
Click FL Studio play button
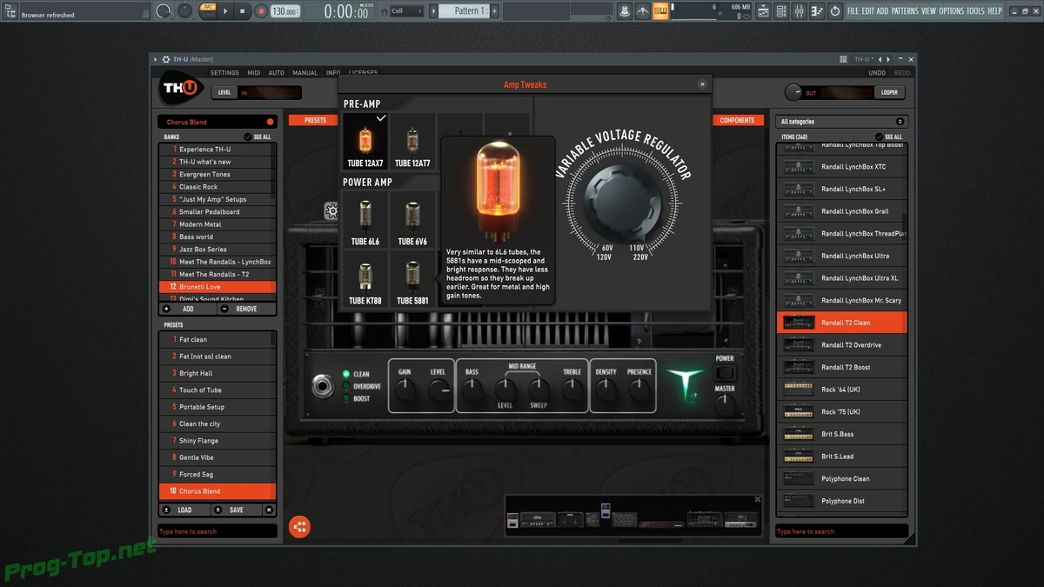225,11
